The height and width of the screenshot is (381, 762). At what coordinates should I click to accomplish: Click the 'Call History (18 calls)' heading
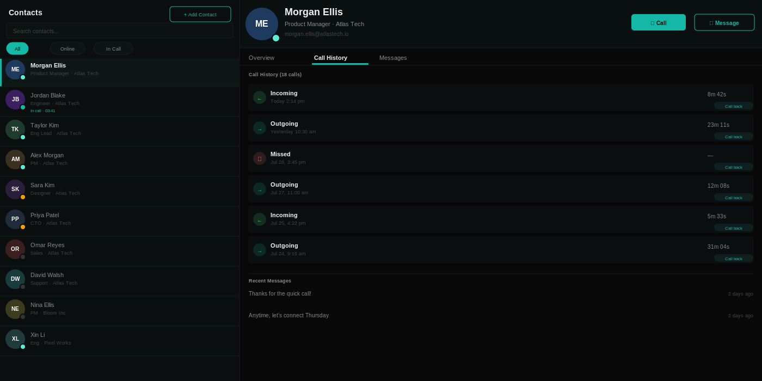click(275, 75)
